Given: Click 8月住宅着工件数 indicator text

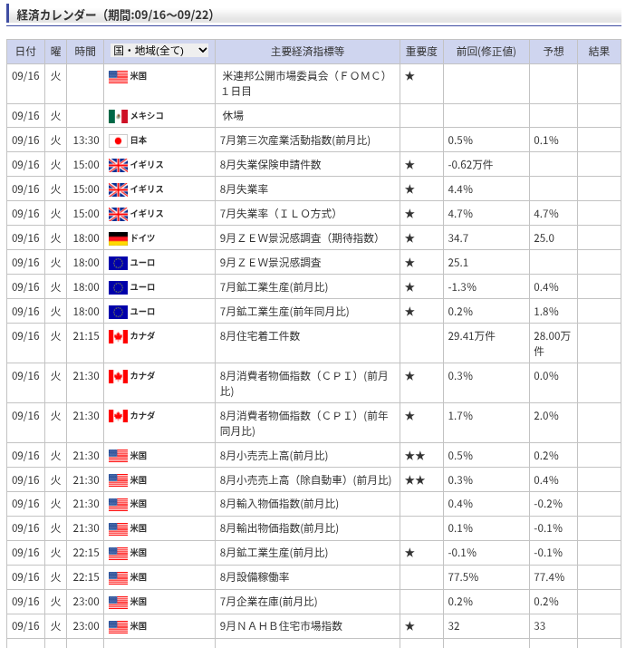Looking at the screenshot, I should [260, 336].
